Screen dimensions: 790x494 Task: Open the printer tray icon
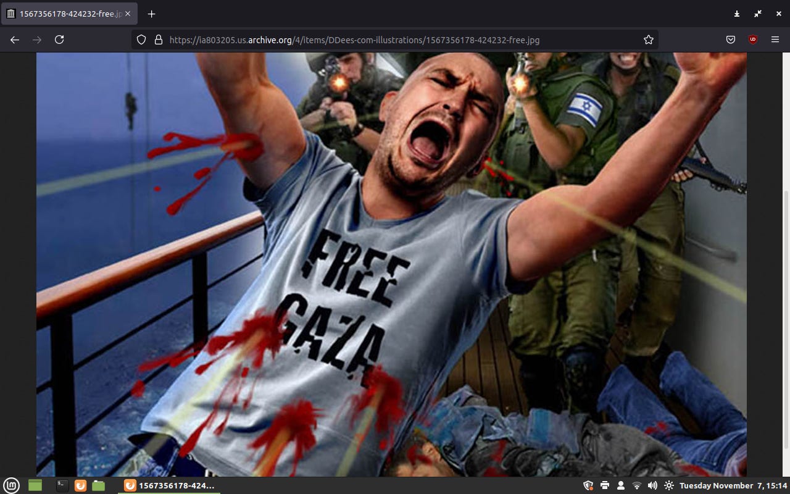[x=605, y=485]
